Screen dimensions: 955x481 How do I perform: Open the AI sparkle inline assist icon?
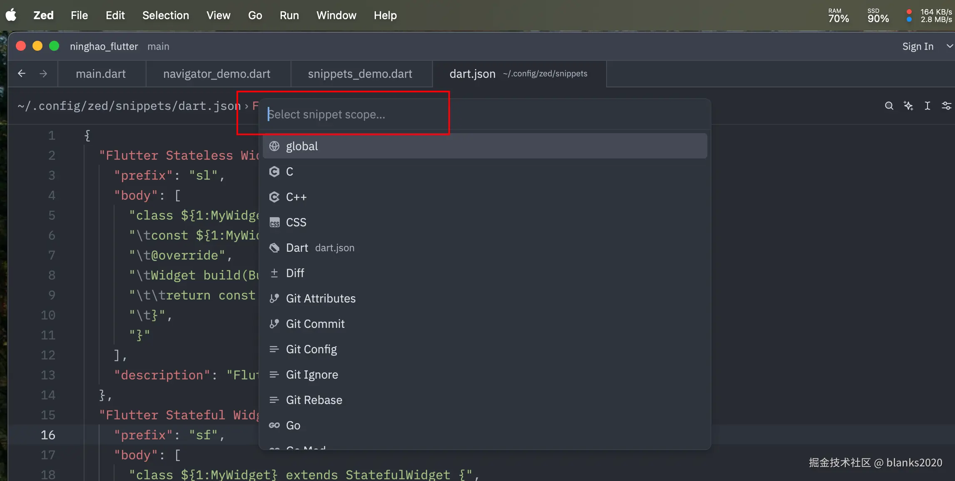[908, 106]
